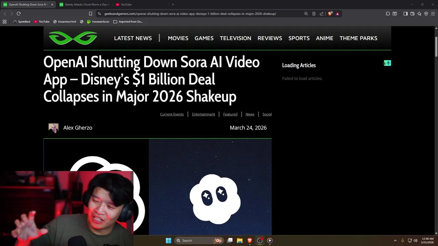The height and width of the screenshot is (246, 438).
Task: Click the zoom magnifier icon in address bar
Action: pyautogui.click(x=306, y=14)
